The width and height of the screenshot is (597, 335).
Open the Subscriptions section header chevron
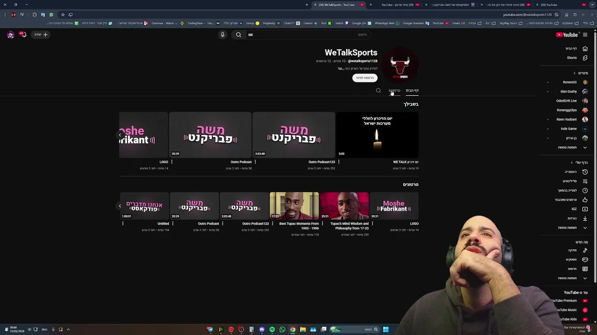point(575,73)
